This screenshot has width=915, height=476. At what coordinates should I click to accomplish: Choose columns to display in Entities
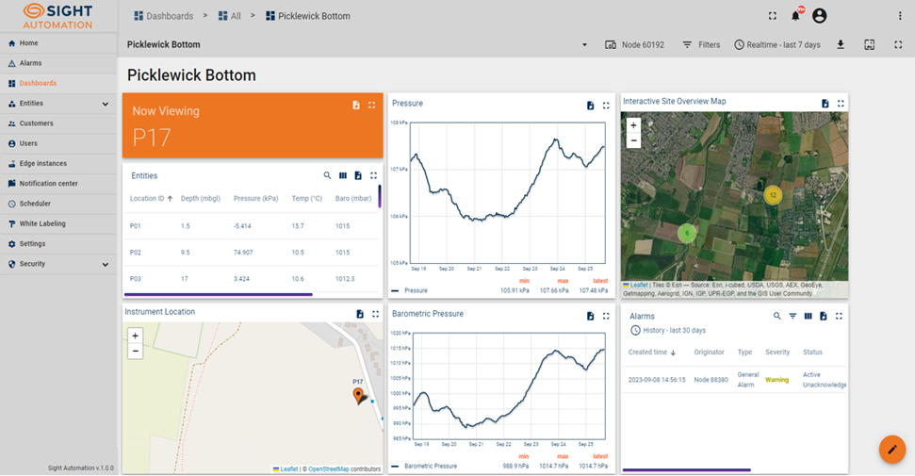tap(343, 175)
